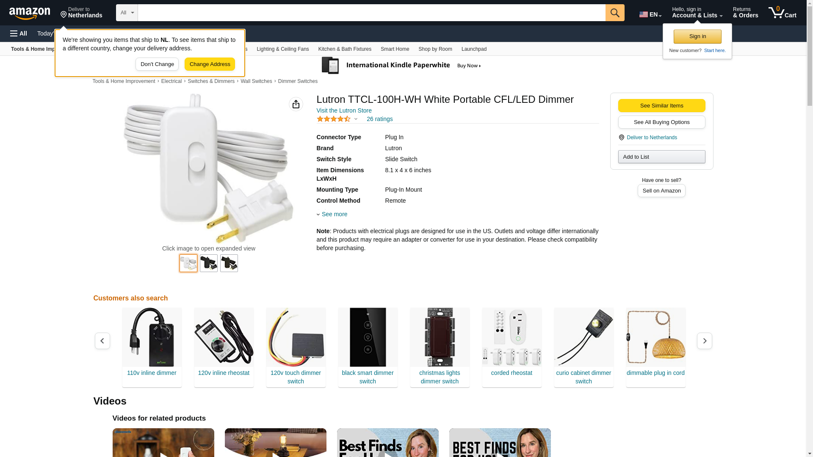813x457 pixels.
Task: Open the All hamburger menu
Action: click(19, 33)
